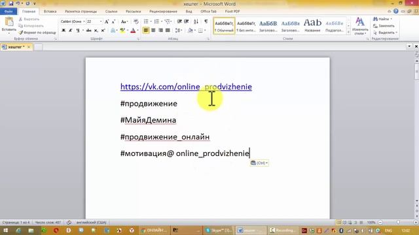Click the Numbering list icon
Viewport: 419px width, 235px height.
[156, 22]
